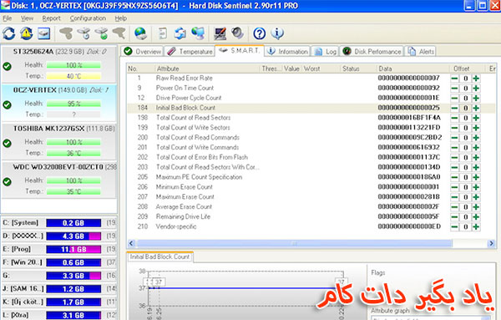This screenshot has width=501, height=320.
Task: Click the refresh with yellow warning icon
Action: [26, 33]
